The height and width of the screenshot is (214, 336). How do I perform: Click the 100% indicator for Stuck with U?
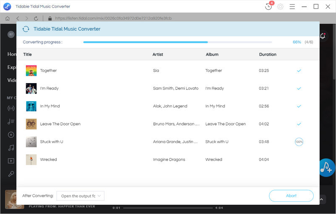(x=299, y=142)
